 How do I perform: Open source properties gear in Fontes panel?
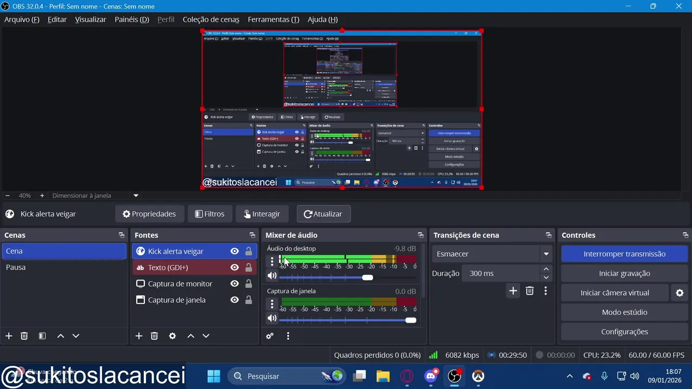click(x=172, y=336)
